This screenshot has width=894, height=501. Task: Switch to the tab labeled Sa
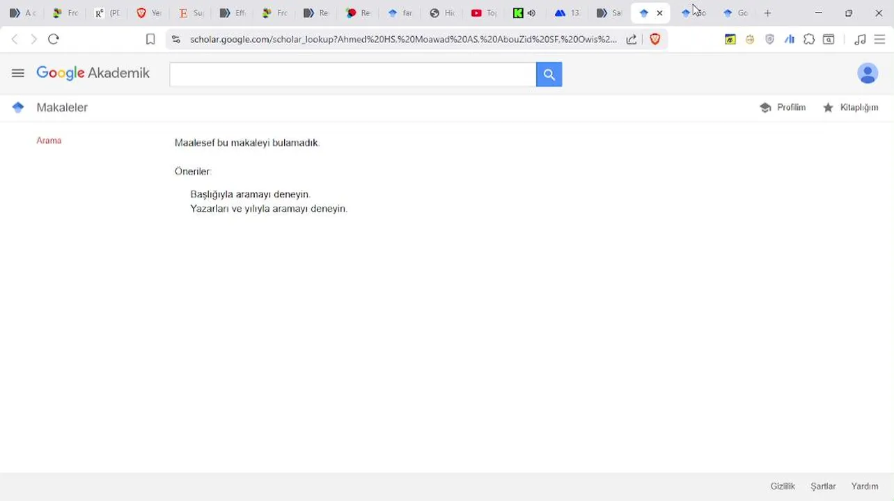click(609, 13)
